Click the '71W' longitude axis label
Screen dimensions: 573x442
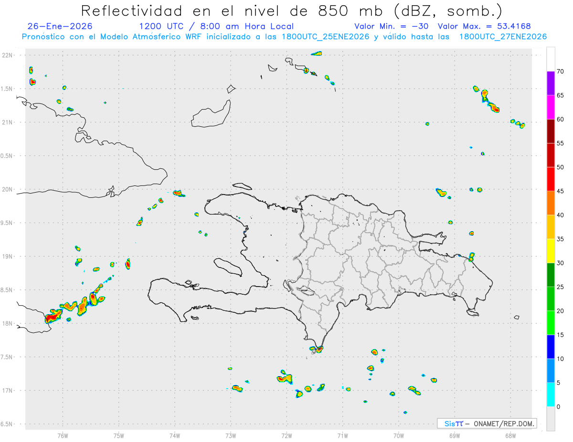[x=342, y=436]
